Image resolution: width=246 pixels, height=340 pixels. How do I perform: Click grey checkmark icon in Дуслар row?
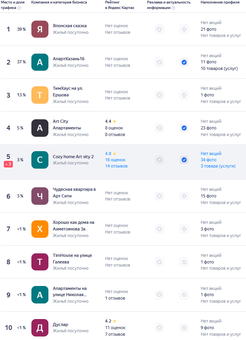coord(184,328)
